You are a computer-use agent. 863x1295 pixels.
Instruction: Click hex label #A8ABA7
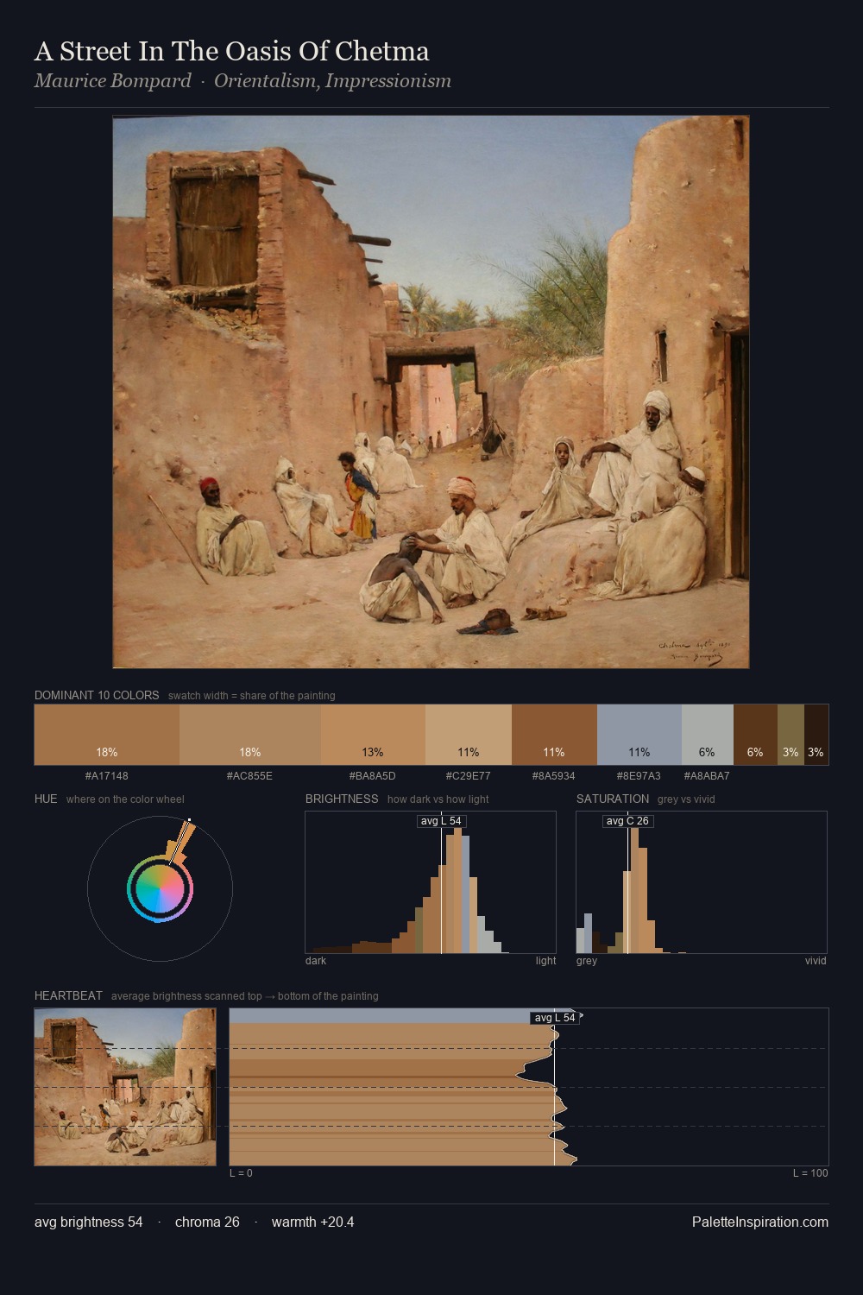[708, 776]
